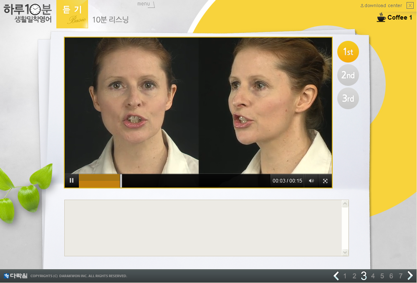Click the 하루10분 logo

click(x=28, y=13)
